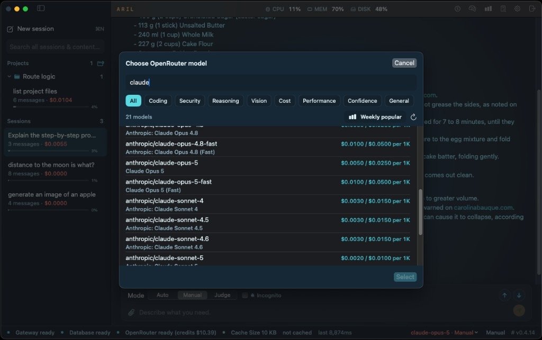Click the CPU usage indicator
The height and width of the screenshot is (340, 542).
tap(283, 9)
